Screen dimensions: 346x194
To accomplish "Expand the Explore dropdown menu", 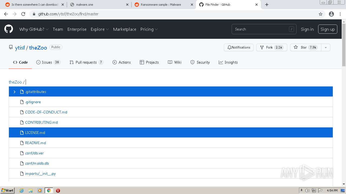I will 100,29.
